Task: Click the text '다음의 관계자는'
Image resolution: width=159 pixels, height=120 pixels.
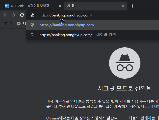Action: click(x=142, y=118)
